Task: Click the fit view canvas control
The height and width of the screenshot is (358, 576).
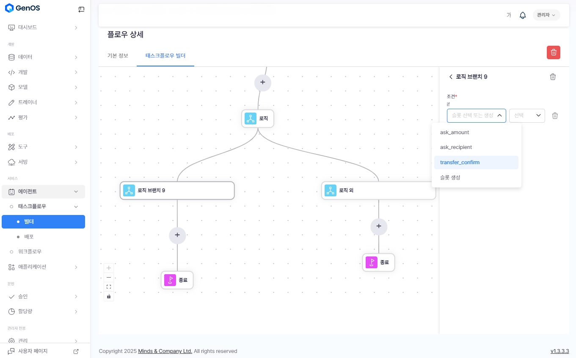Action: point(109,287)
